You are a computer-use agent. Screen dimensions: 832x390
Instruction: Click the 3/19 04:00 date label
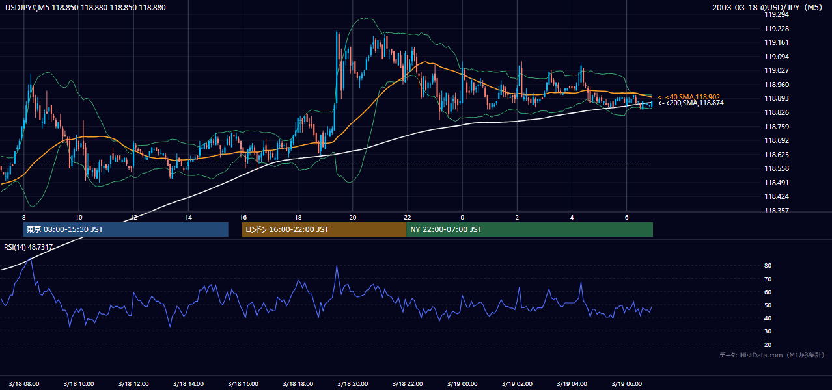[x=572, y=383]
